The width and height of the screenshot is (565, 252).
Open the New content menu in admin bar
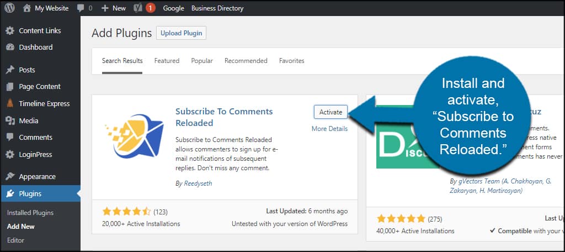pos(114,8)
